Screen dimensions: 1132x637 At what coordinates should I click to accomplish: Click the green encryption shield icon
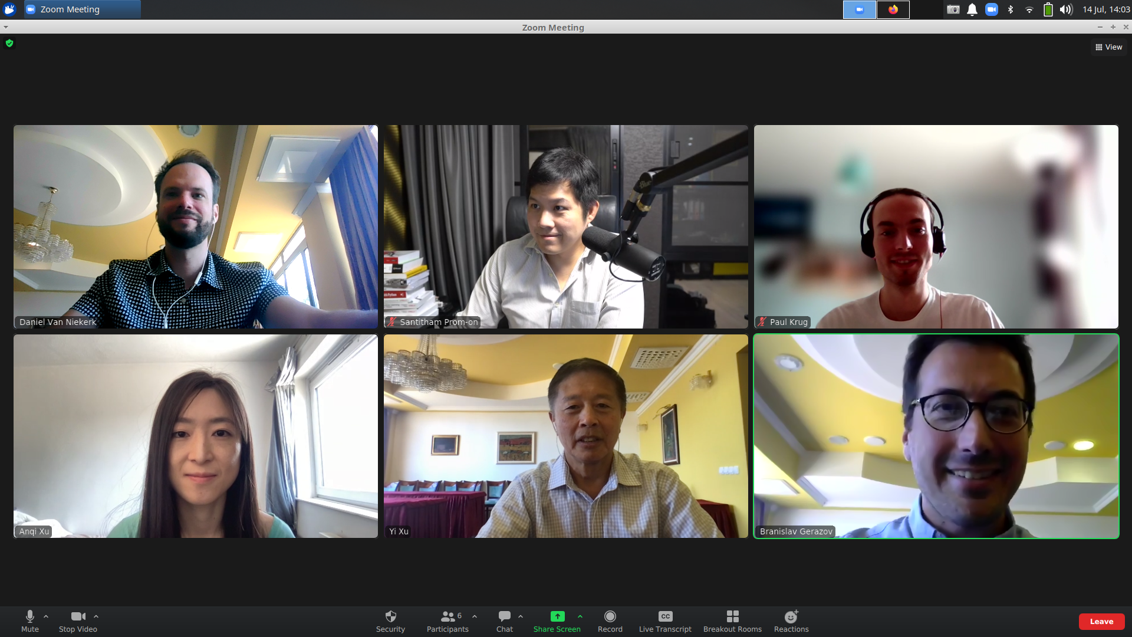click(9, 43)
